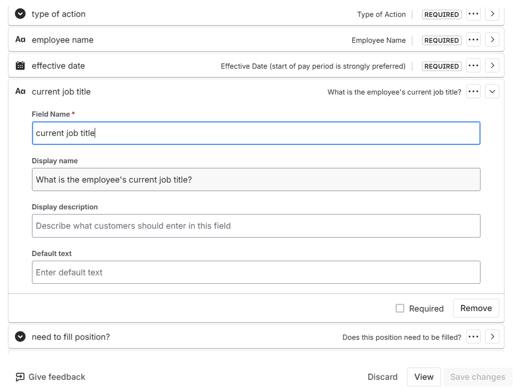
Task: Collapse the current job title field settings
Action: [x=492, y=91]
